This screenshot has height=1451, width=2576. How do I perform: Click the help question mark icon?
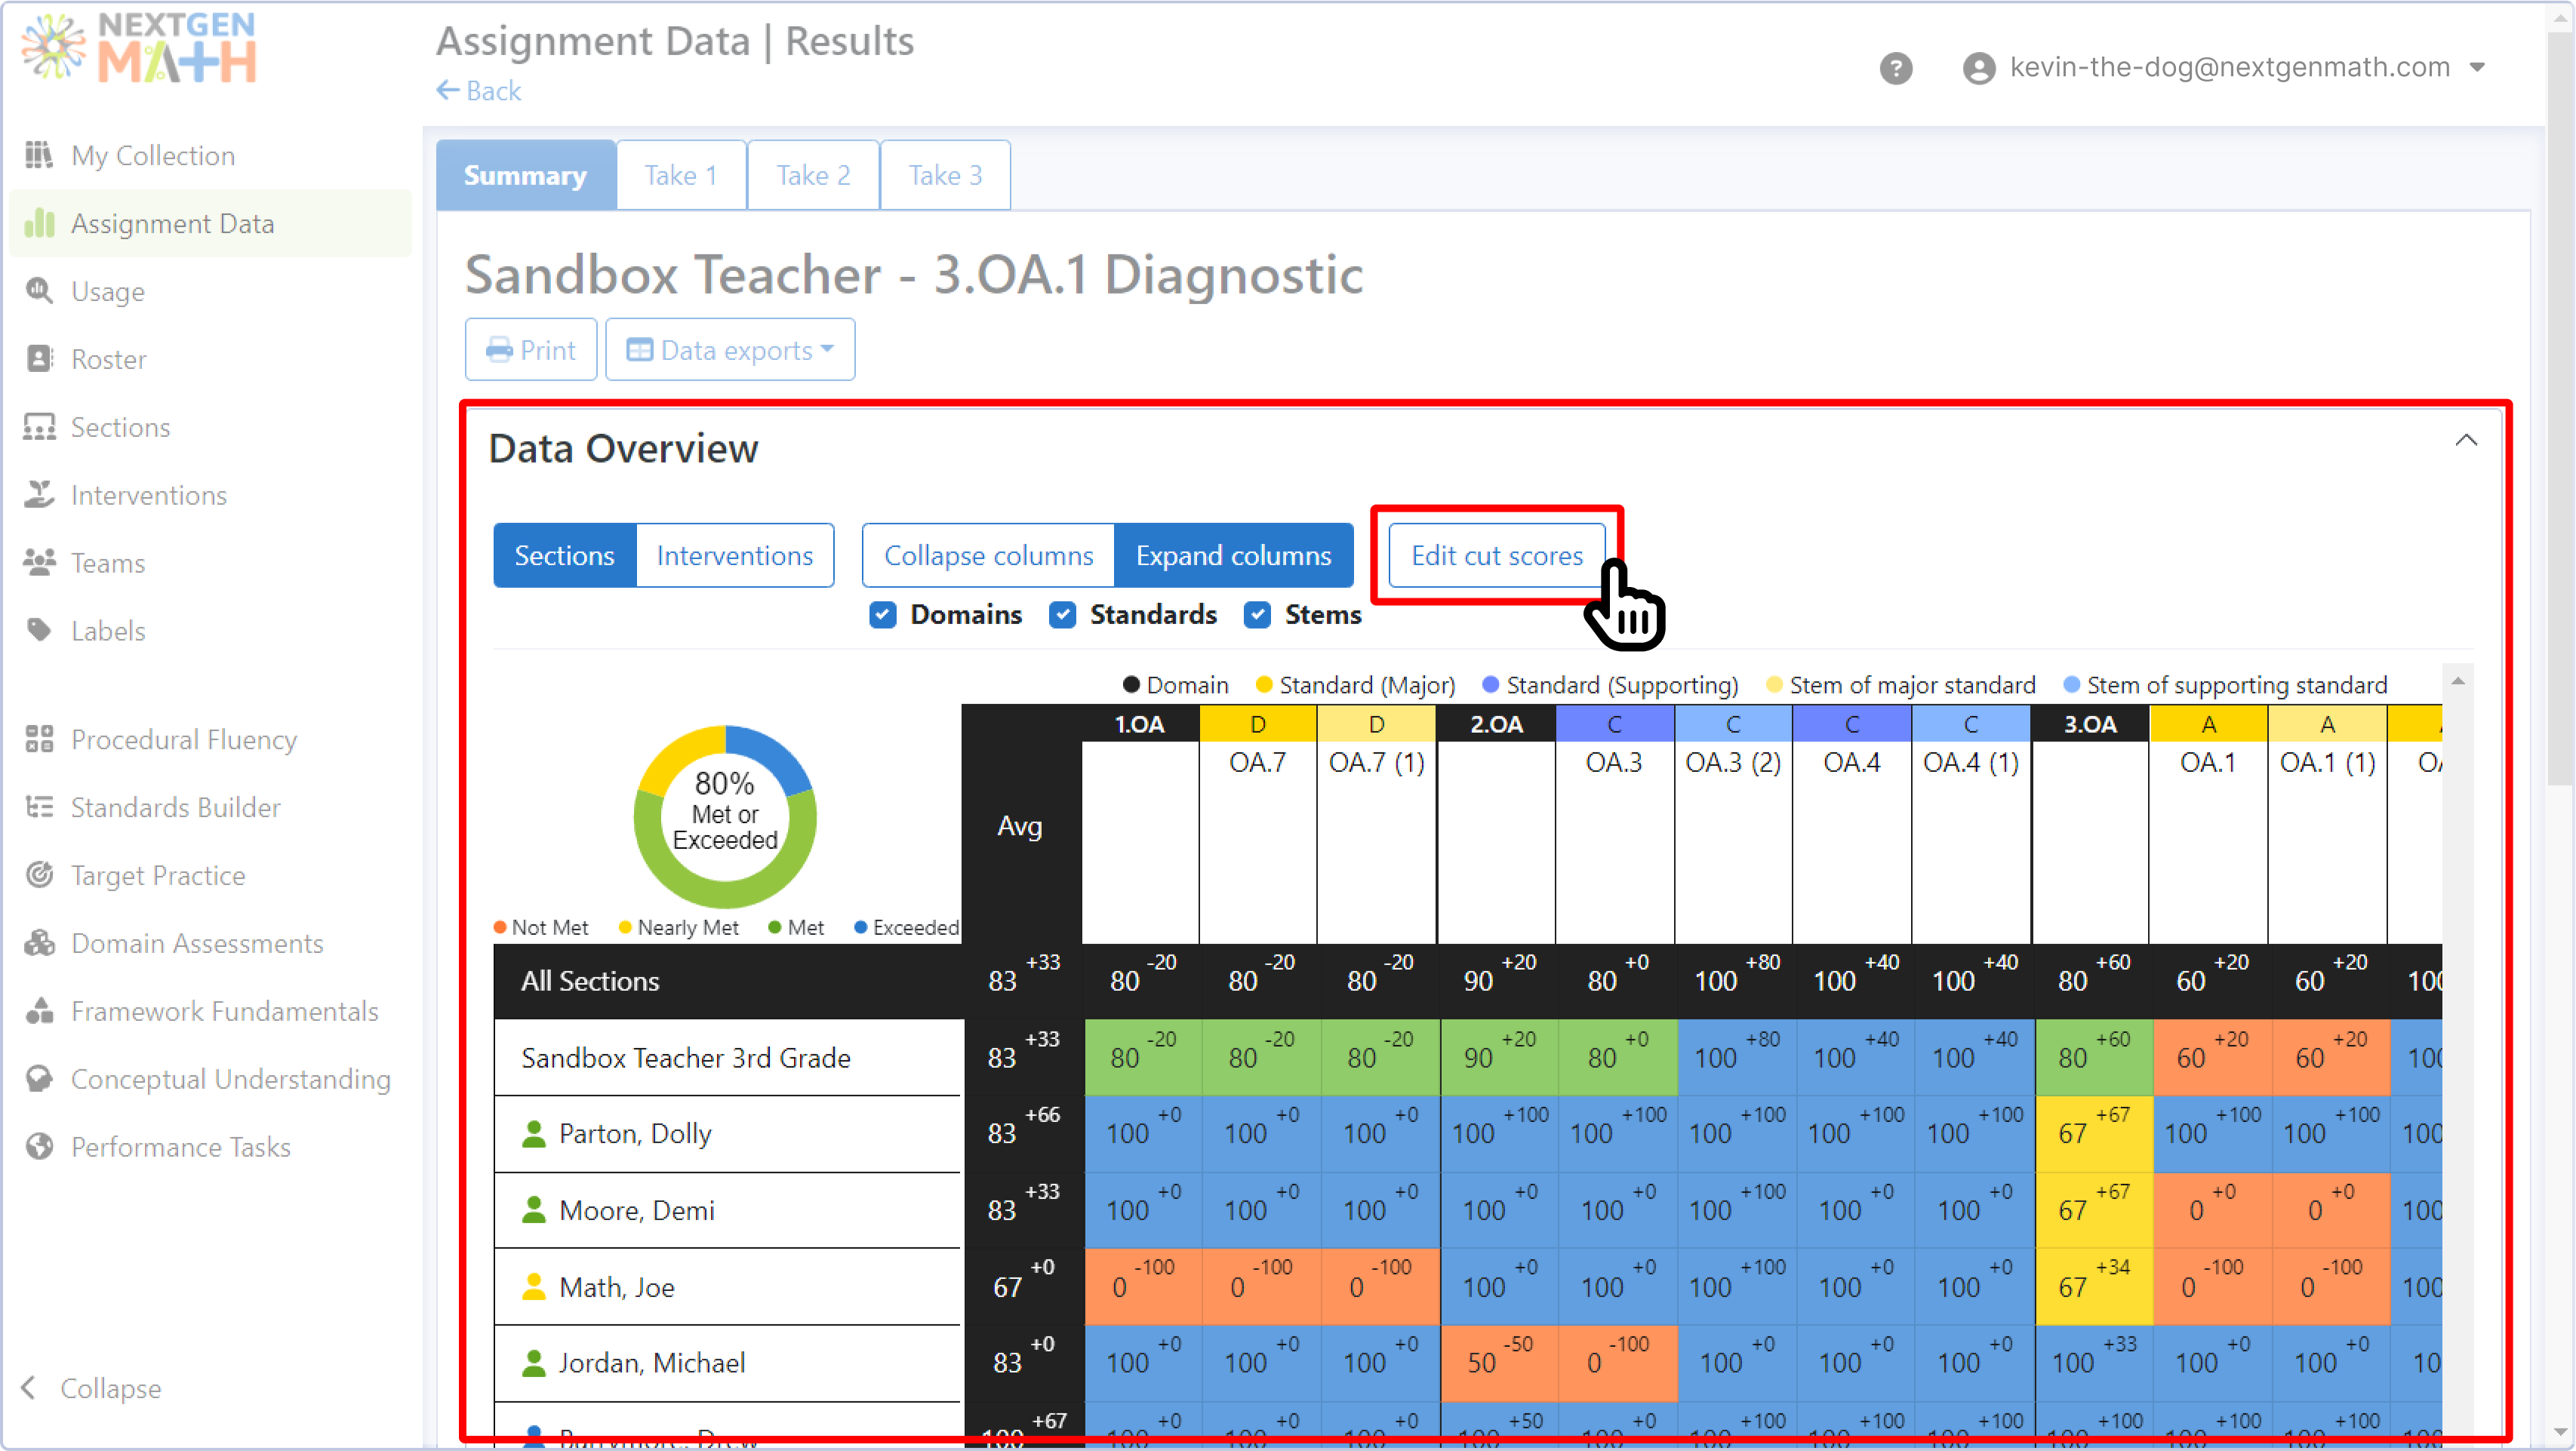click(1896, 67)
